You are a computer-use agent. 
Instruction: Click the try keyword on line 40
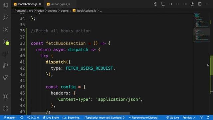tap(45, 56)
